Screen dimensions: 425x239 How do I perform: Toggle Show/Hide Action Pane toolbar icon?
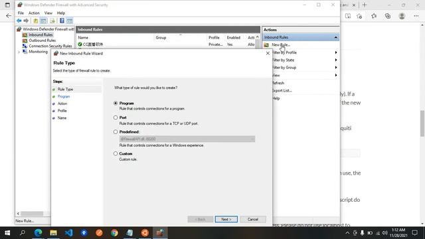point(70,21)
